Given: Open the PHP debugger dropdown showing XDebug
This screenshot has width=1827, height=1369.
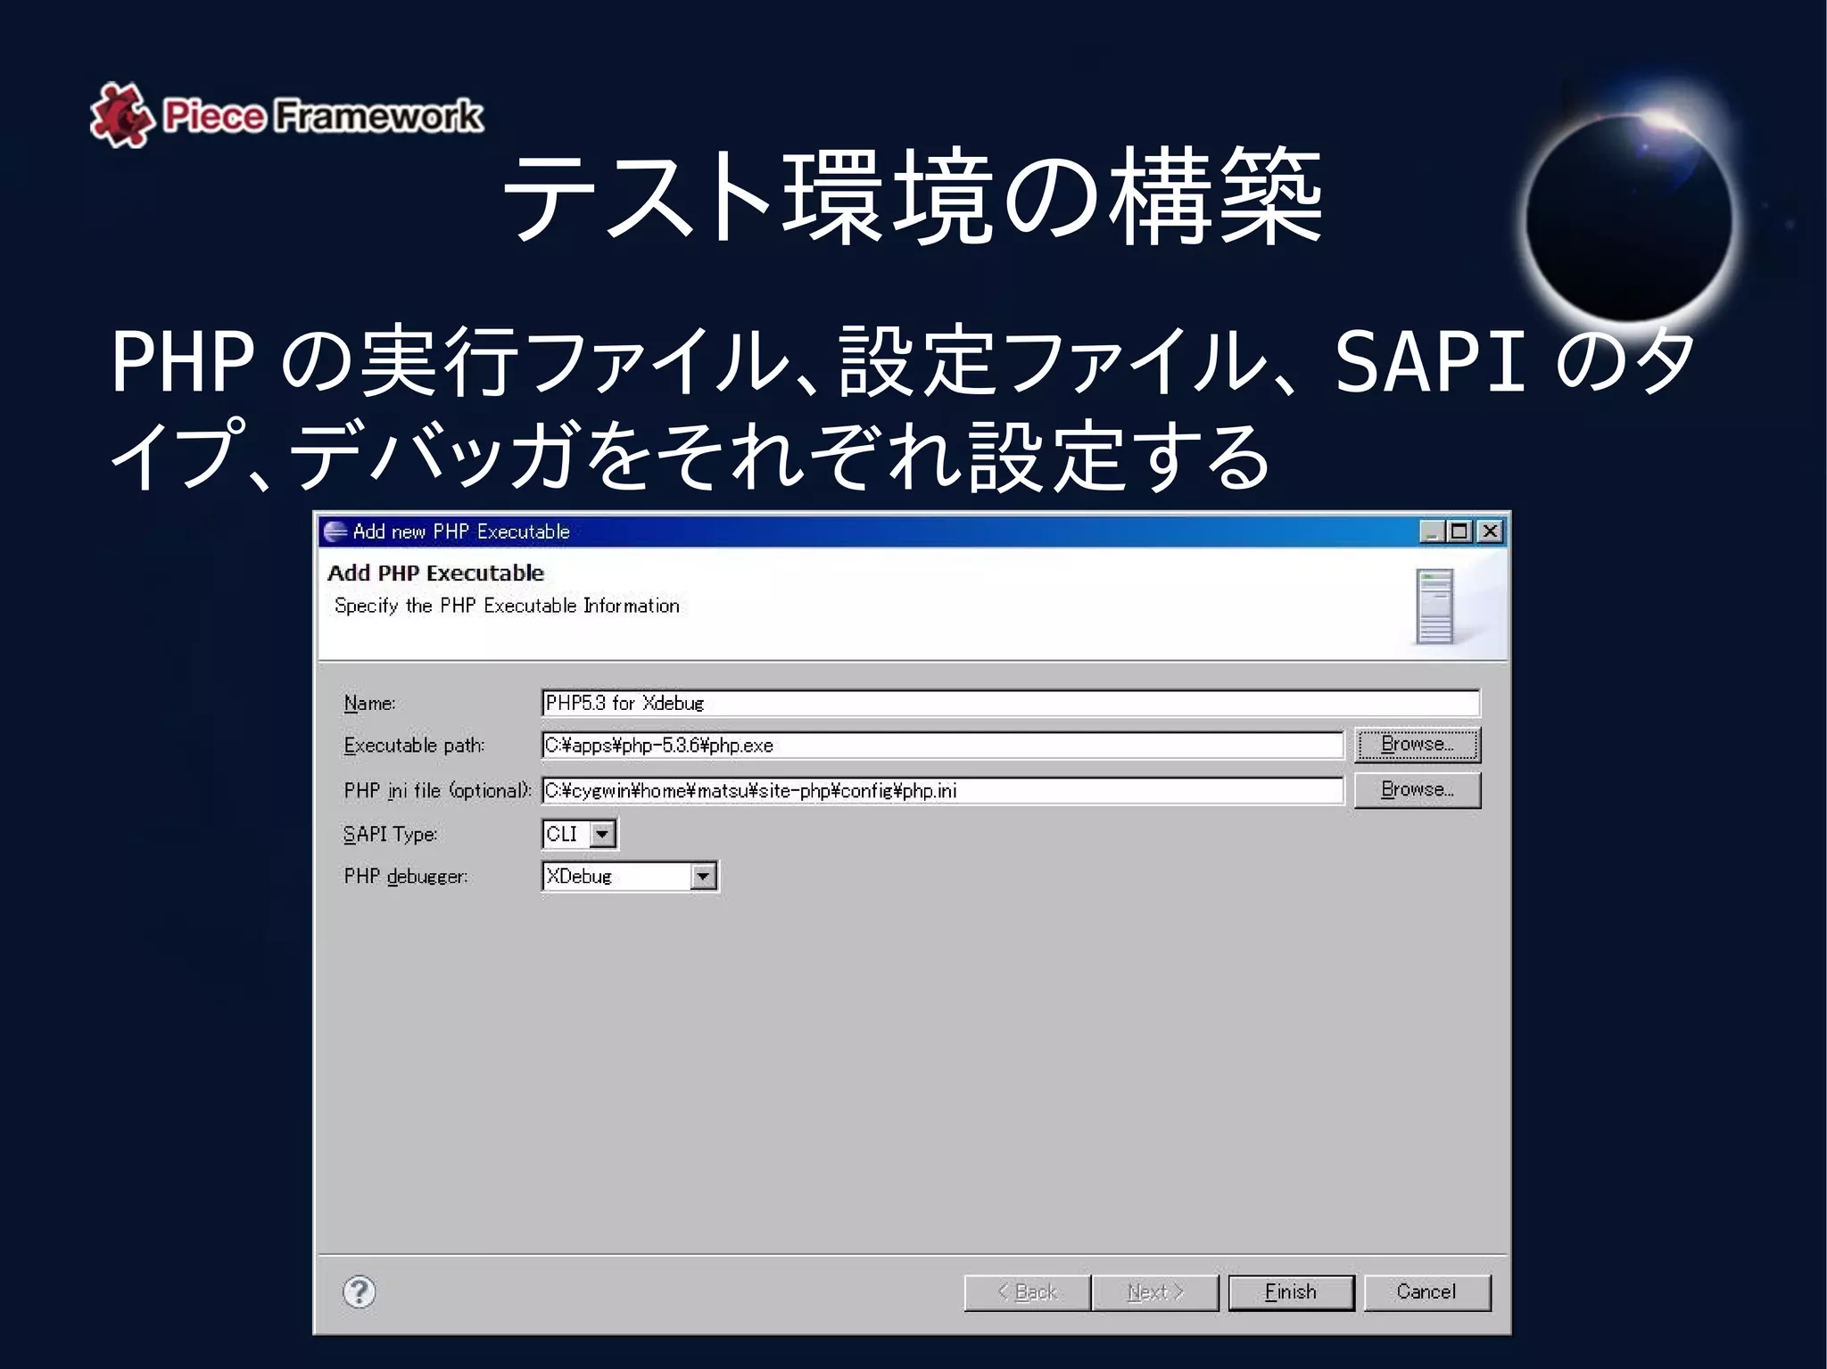Looking at the screenshot, I should pos(703,877).
